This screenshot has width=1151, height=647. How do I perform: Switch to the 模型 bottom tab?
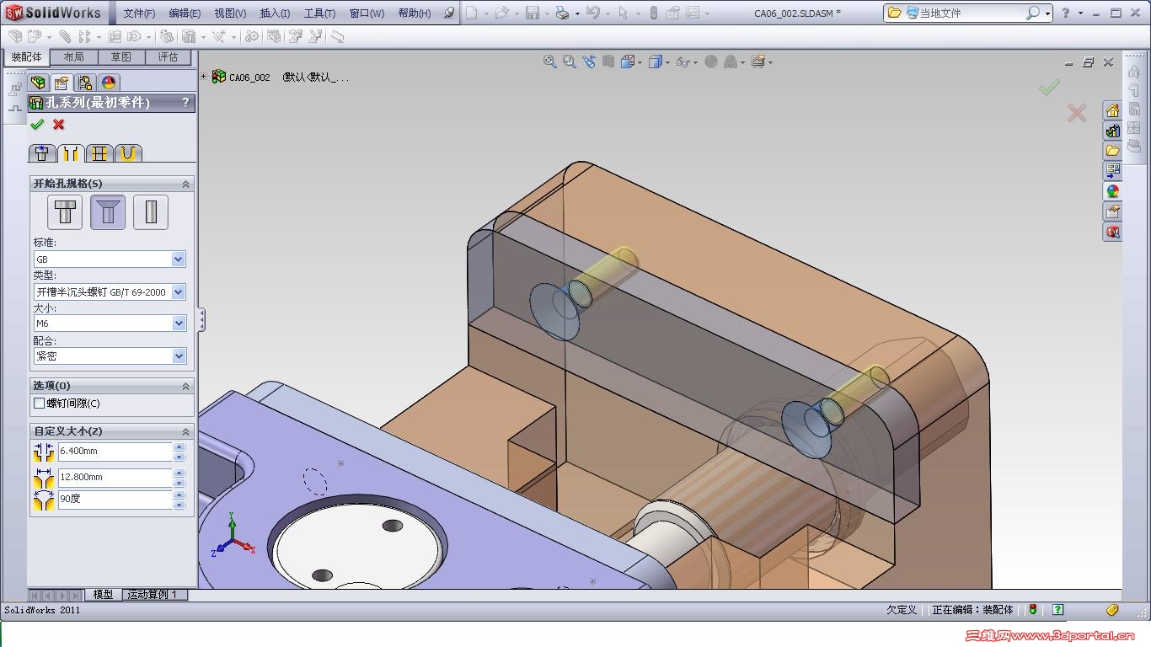point(103,595)
